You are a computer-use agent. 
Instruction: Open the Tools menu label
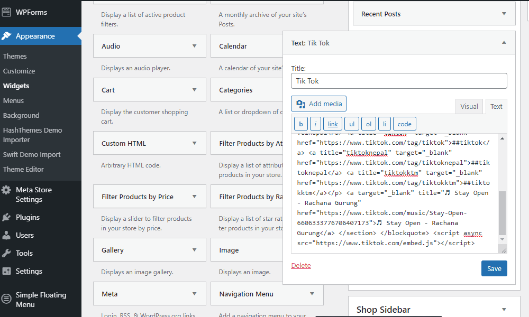[24, 253]
